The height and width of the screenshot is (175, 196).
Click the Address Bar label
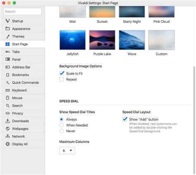point(21,67)
